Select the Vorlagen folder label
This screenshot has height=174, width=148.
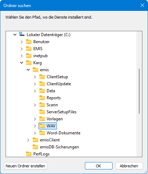point(55,119)
